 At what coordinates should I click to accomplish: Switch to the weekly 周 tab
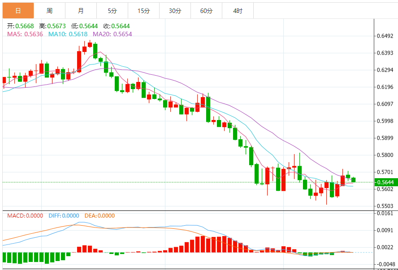tap(49, 11)
